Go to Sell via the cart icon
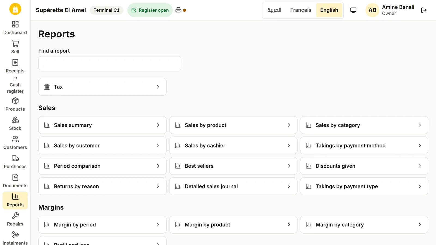This screenshot has height=245, width=436. click(x=15, y=44)
